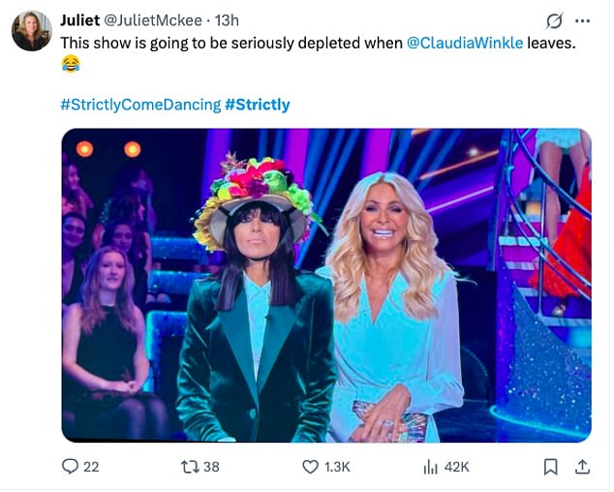The height and width of the screenshot is (492, 614).
Task: Click the Grok icon on the post
Action: pyautogui.click(x=555, y=21)
